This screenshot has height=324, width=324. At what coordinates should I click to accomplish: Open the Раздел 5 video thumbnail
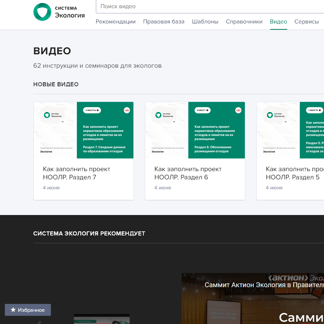click(290, 130)
